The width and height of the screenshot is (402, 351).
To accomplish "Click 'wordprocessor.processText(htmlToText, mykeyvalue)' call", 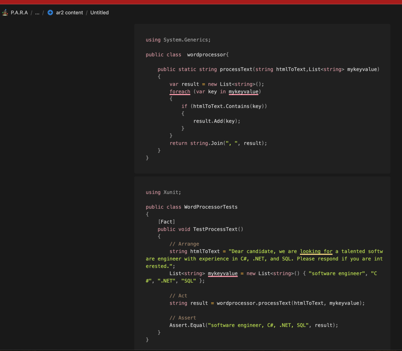I will pyautogui.click(x=289, y=303).
